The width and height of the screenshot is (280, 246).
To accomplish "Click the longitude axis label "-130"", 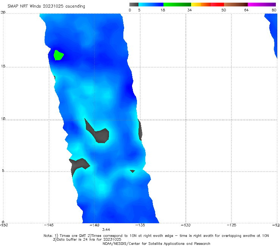I will pos(186,225).
